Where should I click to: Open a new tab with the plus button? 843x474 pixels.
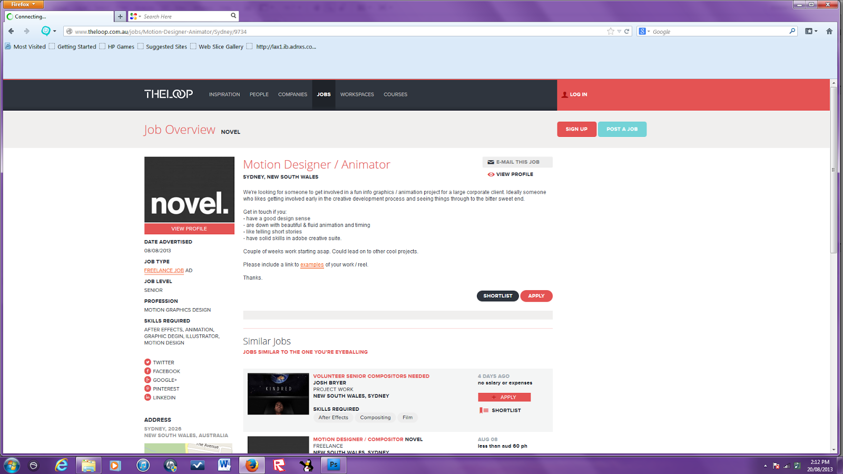120,16
